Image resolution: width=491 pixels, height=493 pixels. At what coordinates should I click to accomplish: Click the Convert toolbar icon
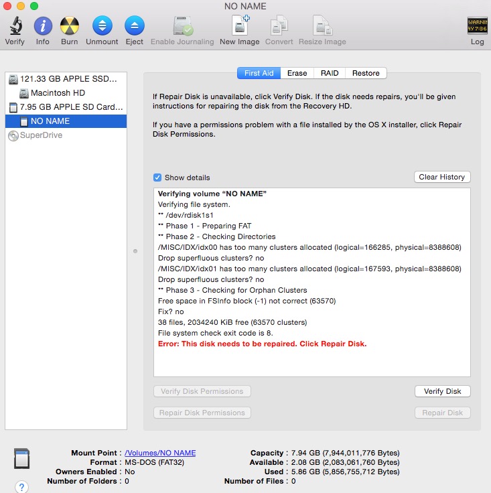coord(279,25)
